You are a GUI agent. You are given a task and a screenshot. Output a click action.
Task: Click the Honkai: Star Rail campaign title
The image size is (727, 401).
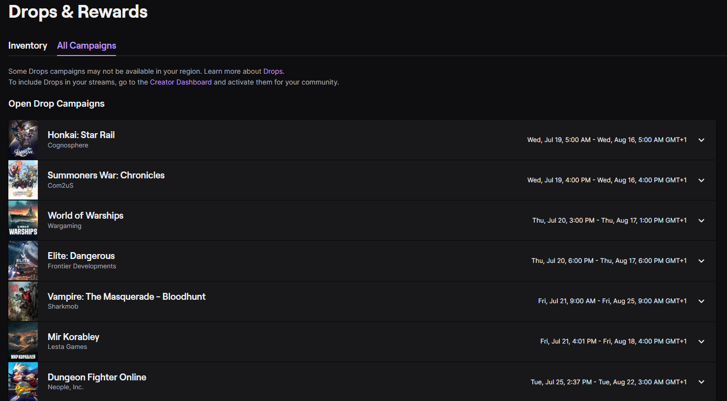[x=81, y=135]
